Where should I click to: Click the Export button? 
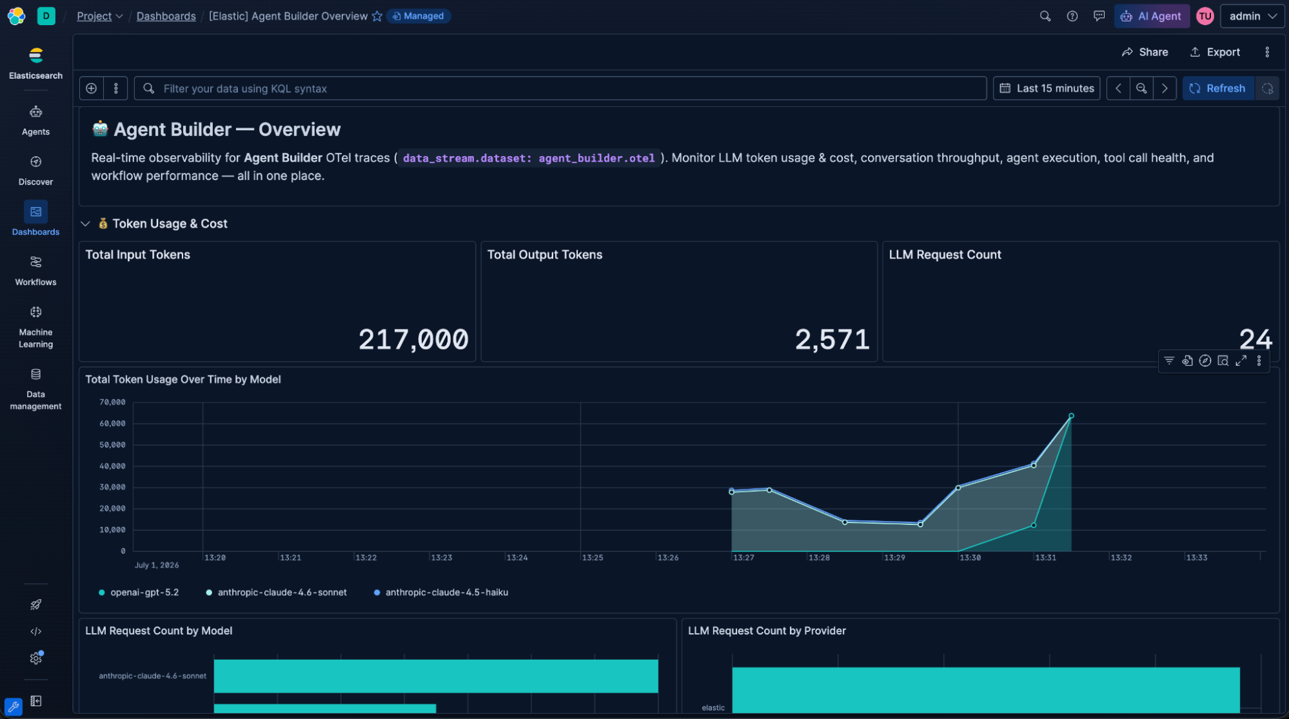pyautogui.click(x=1215, y=52)
